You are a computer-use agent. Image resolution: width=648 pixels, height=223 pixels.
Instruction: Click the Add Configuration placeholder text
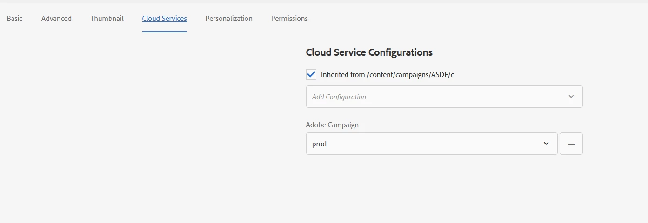point(339,97)
